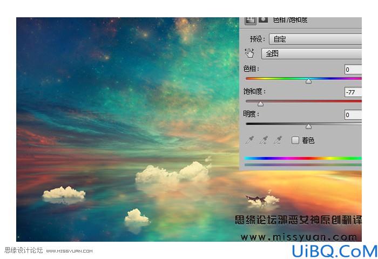Viewport: 378px width, 259px height.
Task: Click the 明度 value field
Action: click(x=353, y=115)
